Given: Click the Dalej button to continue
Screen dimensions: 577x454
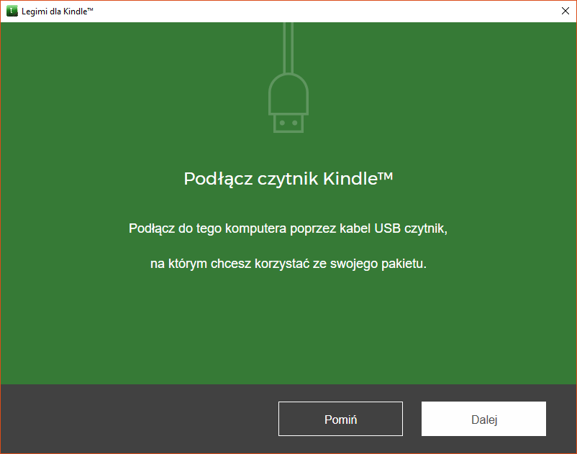Looking at the screenshot, I should click(483, 419).
